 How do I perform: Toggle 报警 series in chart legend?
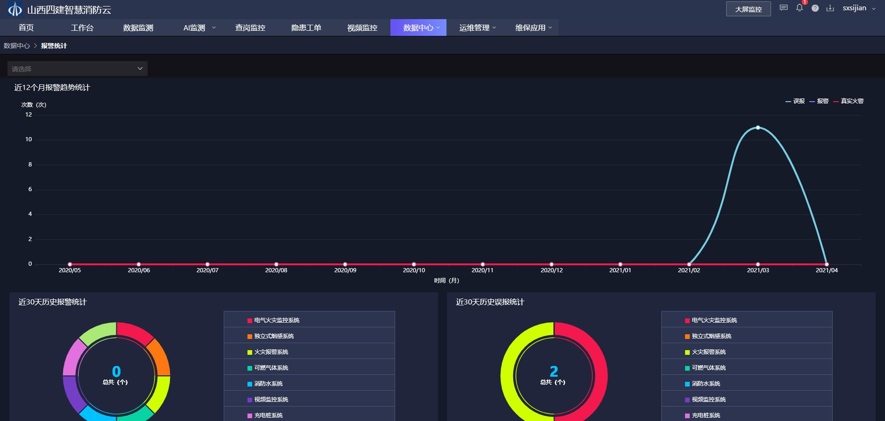click(x=819, y=101)
